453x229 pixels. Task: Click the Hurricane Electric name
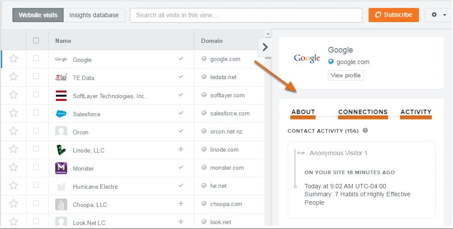pyautogui.click(x=95, y=187)
